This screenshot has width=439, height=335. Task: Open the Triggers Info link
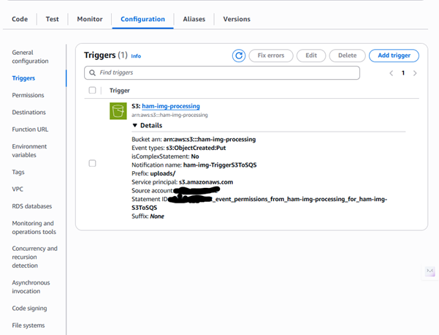click(136, 56)
